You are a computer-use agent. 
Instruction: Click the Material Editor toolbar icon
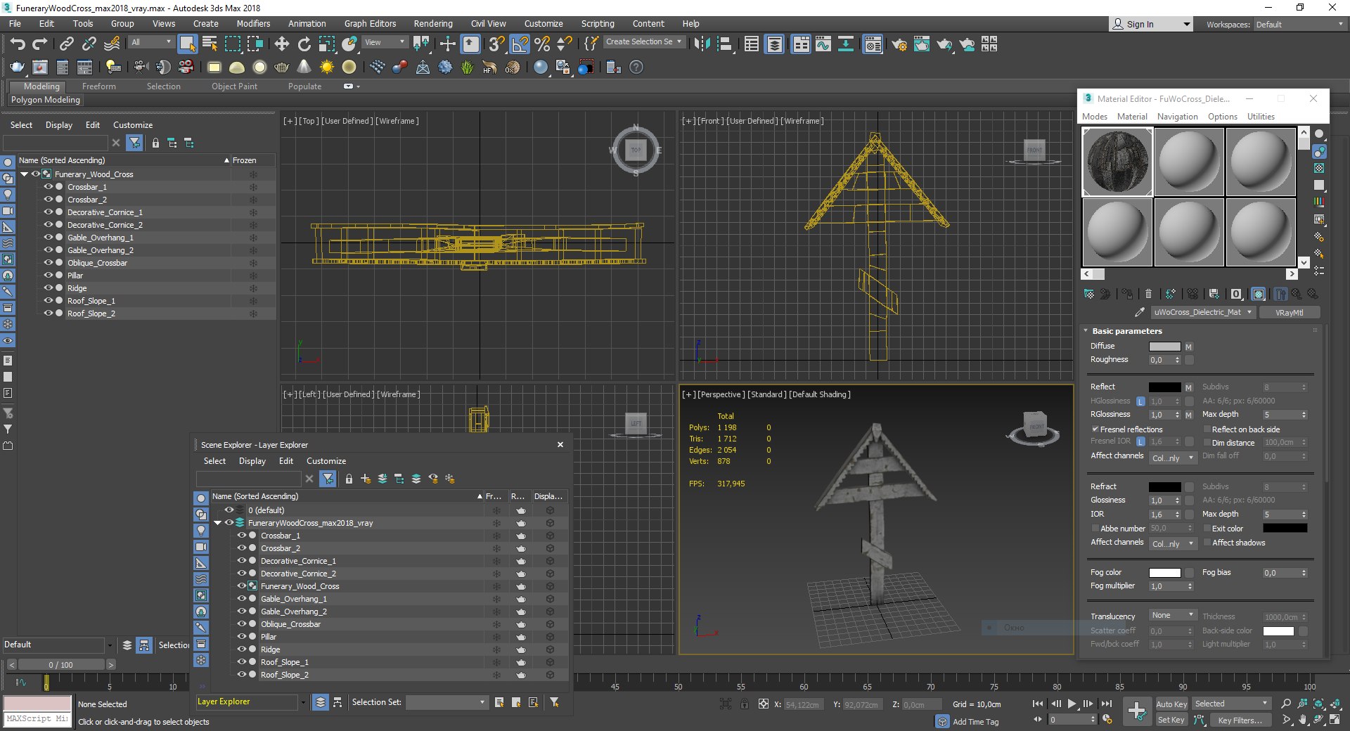click(x=873, y=44)
